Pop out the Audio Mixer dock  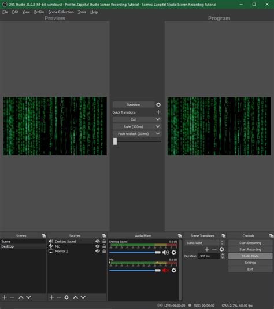click(x=180, y=236)
